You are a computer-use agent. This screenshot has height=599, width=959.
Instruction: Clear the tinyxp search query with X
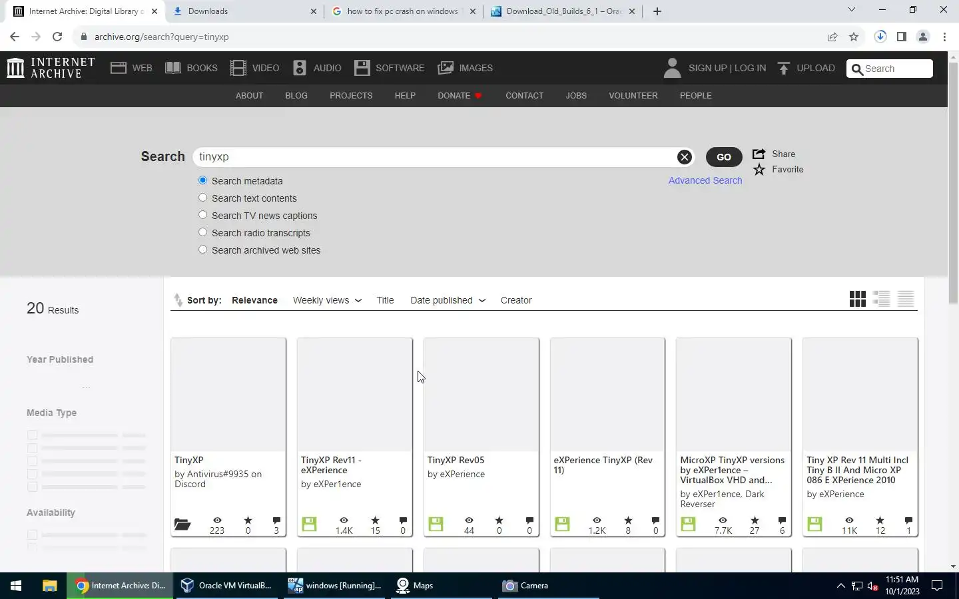[x=684, y=157]
